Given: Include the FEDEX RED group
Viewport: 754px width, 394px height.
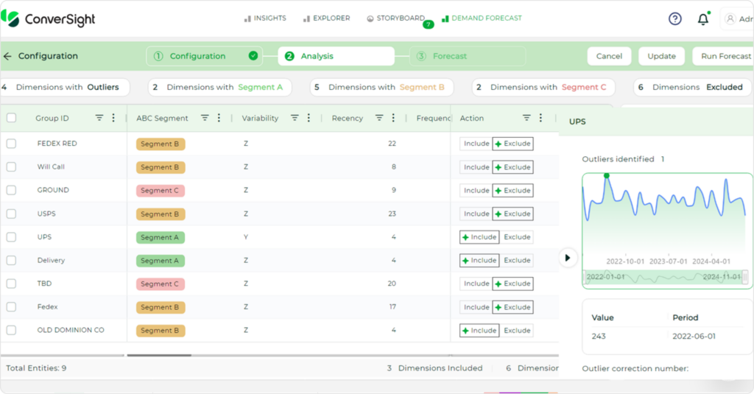Looking at the screenshot, I should coord(476,144).
